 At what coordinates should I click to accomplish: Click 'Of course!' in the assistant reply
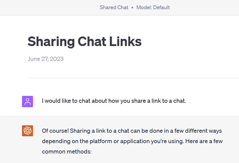(55, 131)
